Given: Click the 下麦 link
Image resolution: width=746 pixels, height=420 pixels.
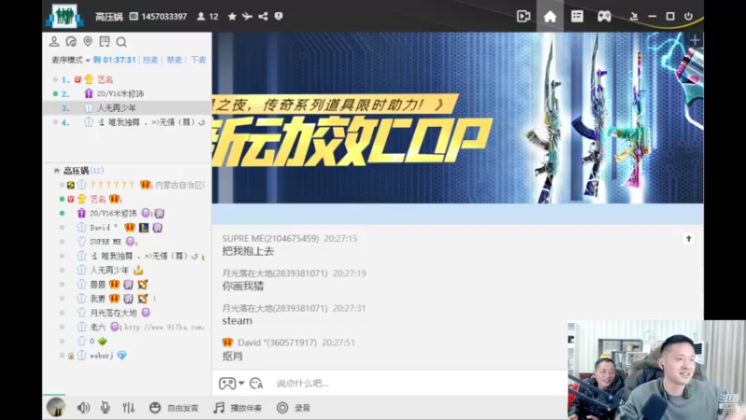Looking at the screenshot, I should click(199, 60).
